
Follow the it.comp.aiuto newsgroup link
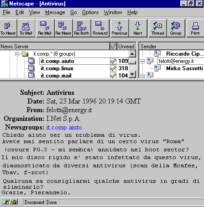[x=64, y=127]
